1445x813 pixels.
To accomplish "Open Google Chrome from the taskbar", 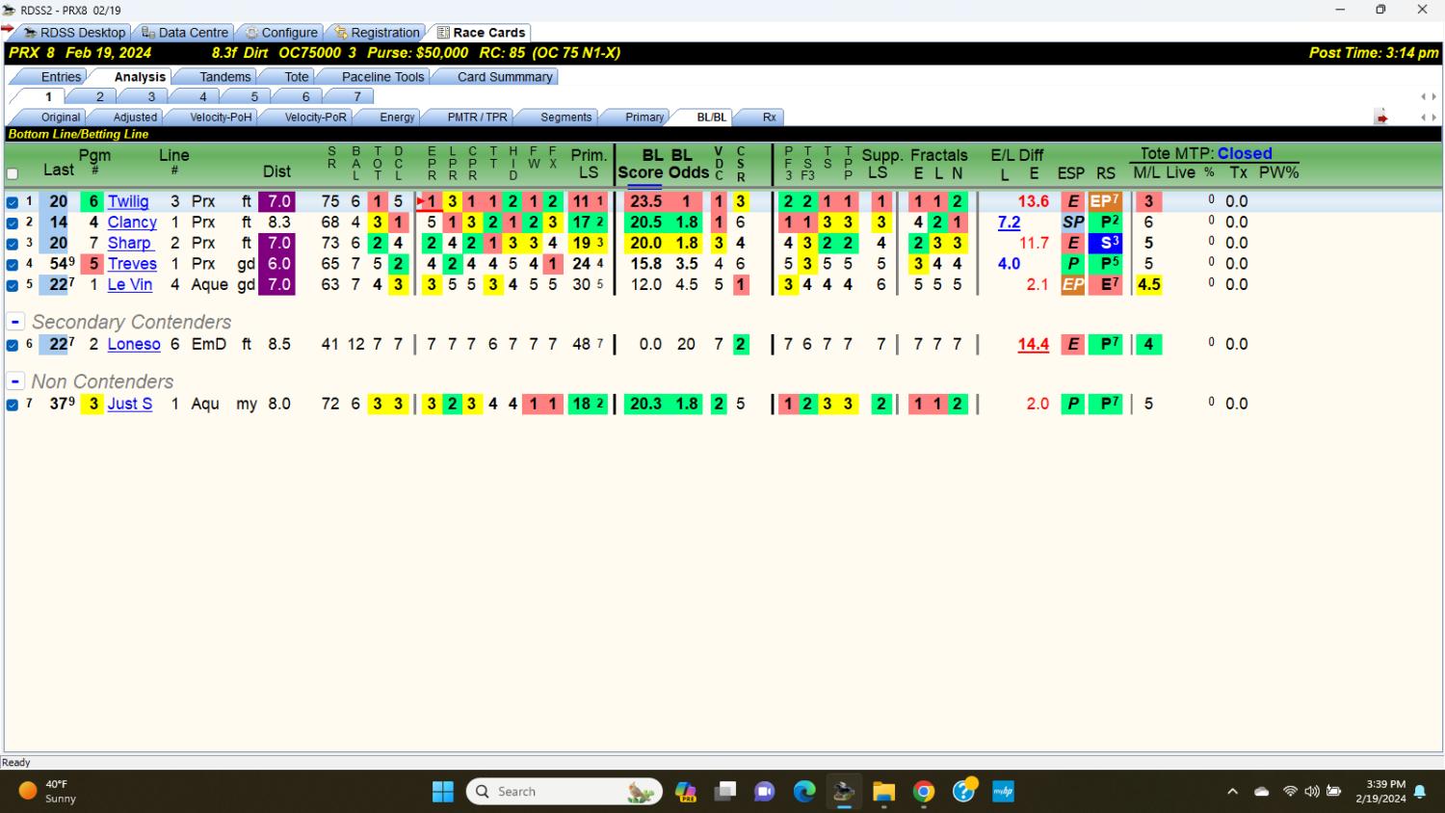I will pos(924,792).
